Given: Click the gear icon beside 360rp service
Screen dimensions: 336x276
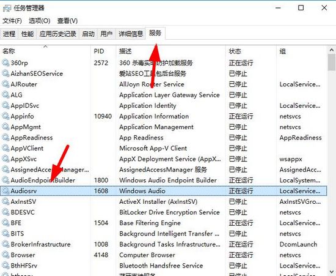Looking at the screenshot, I should point(5,62).
